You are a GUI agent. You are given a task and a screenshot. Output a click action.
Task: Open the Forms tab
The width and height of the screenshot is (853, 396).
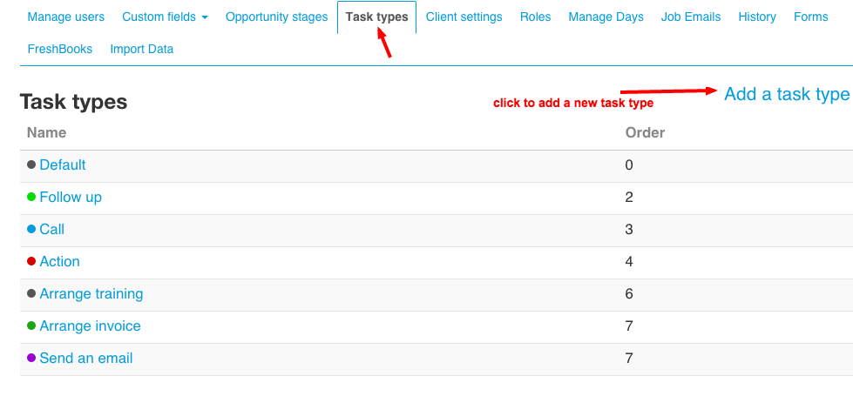tap(810, 17)
